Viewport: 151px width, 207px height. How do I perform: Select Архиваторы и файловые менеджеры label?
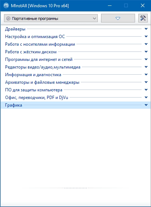click(42, 82)
